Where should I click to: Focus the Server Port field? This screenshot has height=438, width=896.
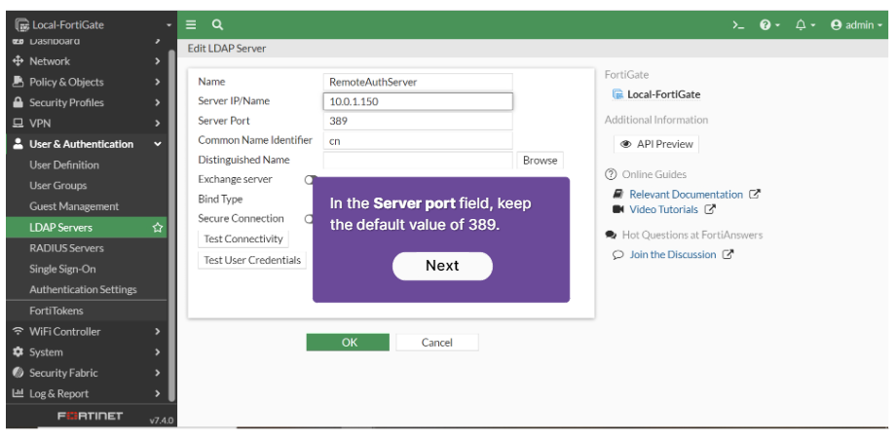point(418,121)
